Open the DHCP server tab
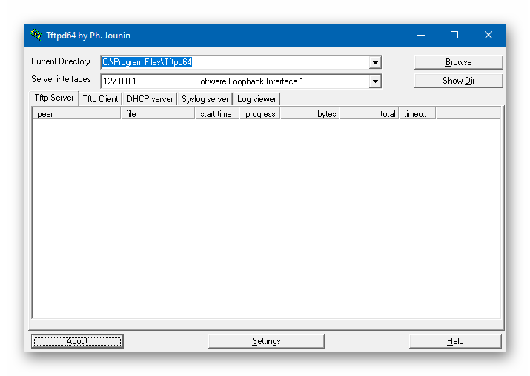The width and height of the screenshot is (530, 376). pyautogui.click(x=150, y=99)
